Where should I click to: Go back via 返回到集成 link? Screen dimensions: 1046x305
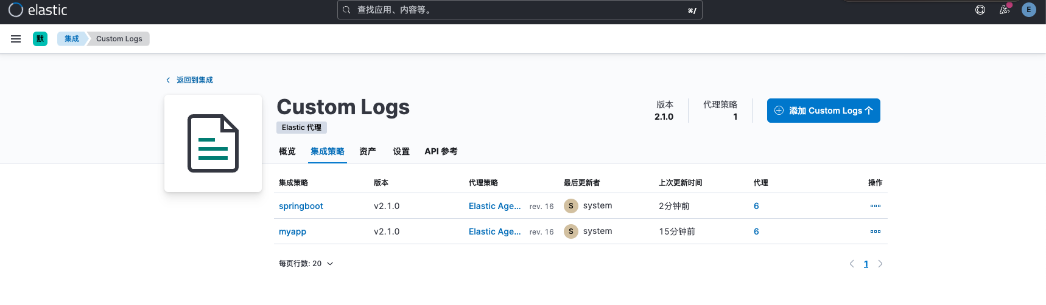(189, 80)
